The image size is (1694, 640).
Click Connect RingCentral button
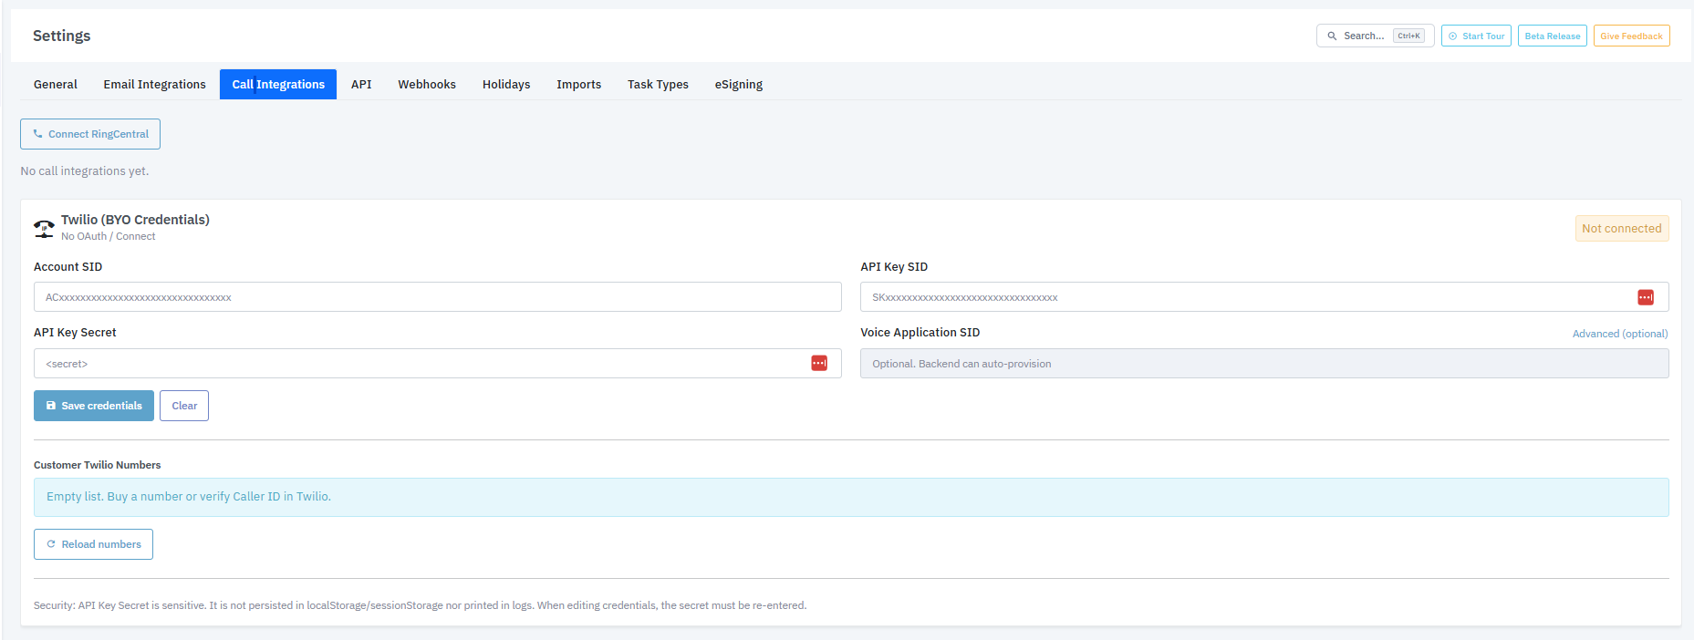90,134
